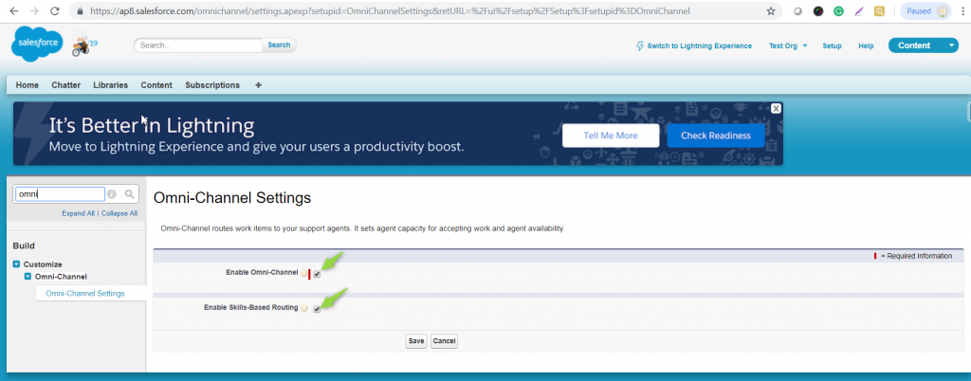Click the setup search magnifier icon
971x381 pixels.
(130, 194)
